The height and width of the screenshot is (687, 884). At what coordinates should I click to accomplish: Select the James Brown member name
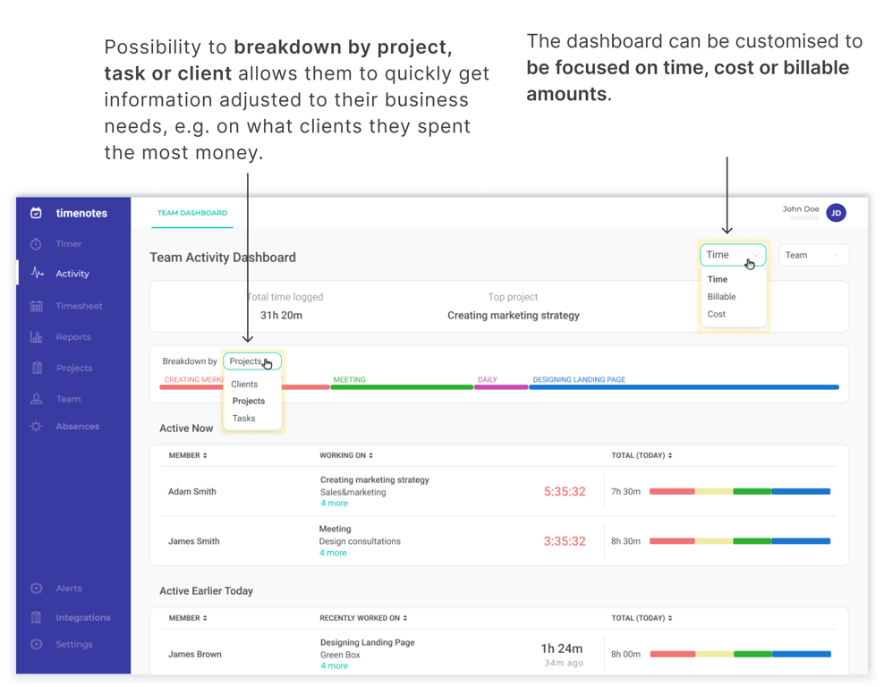pos(194,654)
